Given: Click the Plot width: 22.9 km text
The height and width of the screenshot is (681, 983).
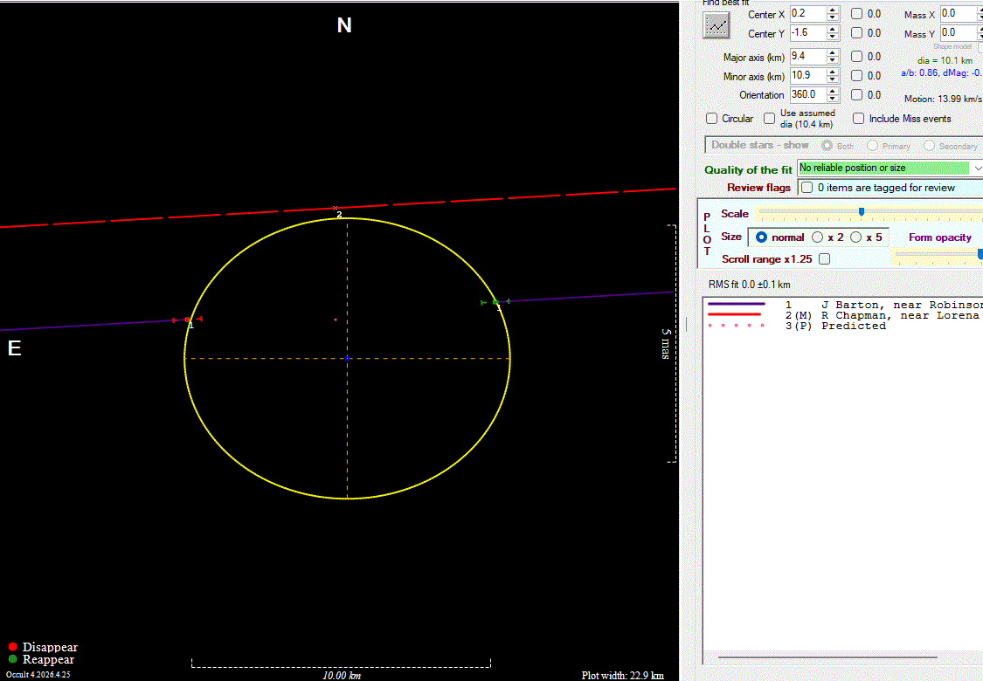Looking at the screenshot, I should point(622,676).
